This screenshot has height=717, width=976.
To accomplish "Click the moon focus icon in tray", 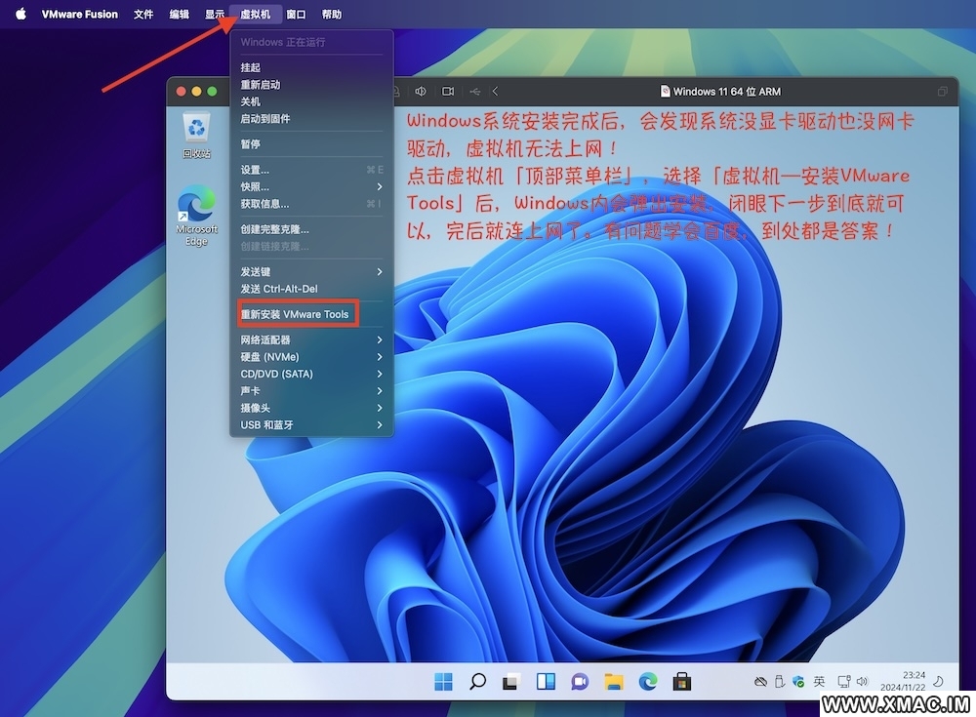I will coord(939,682).
